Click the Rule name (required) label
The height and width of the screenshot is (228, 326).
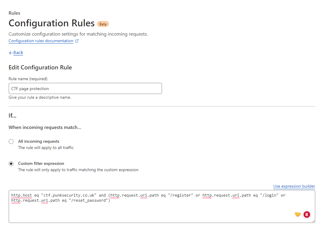tap(28, 79)
